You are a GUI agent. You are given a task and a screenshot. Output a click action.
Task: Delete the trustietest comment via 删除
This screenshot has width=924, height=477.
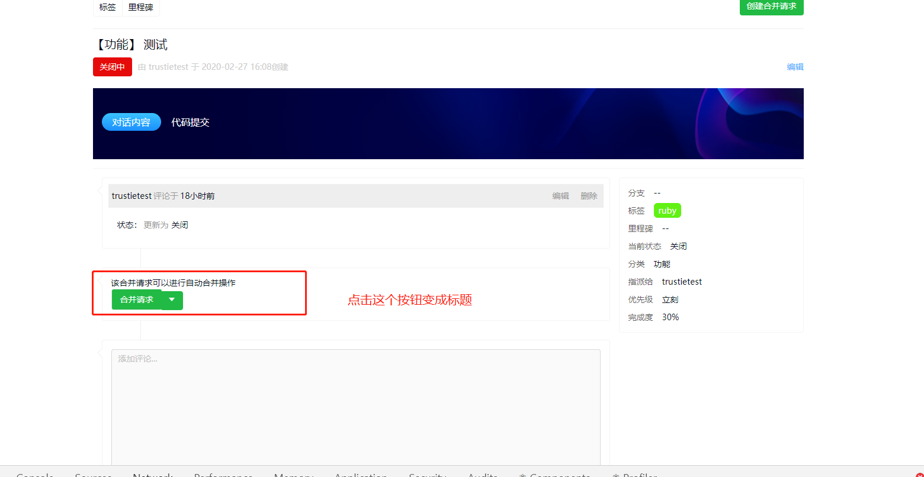point(589,196)
